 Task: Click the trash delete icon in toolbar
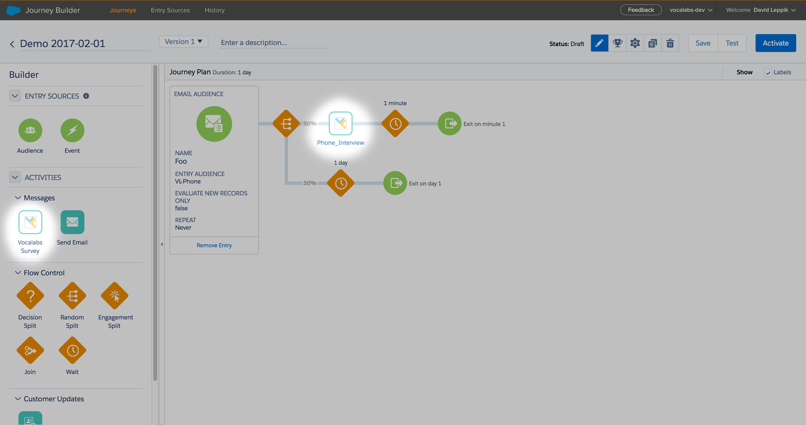click(x=670, y=43)
